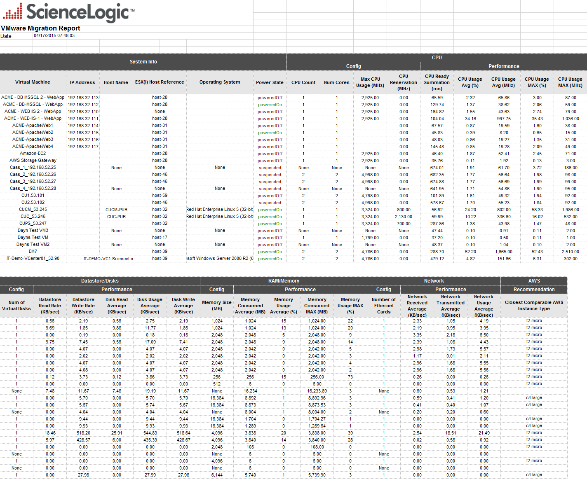The image size is (587, 479).
Task: Select the CPU Ready Summation (ms) header
Action: tap(437, 82)
